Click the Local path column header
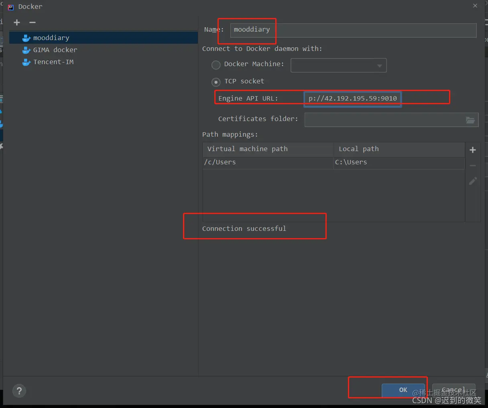The image size is (488, 408). click(399, 149)
